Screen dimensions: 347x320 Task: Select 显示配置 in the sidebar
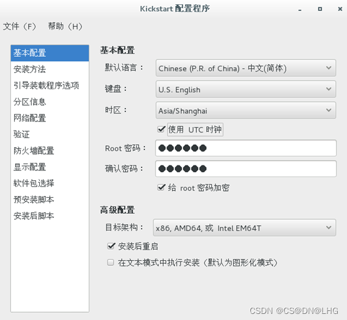[x=50, y=167]
